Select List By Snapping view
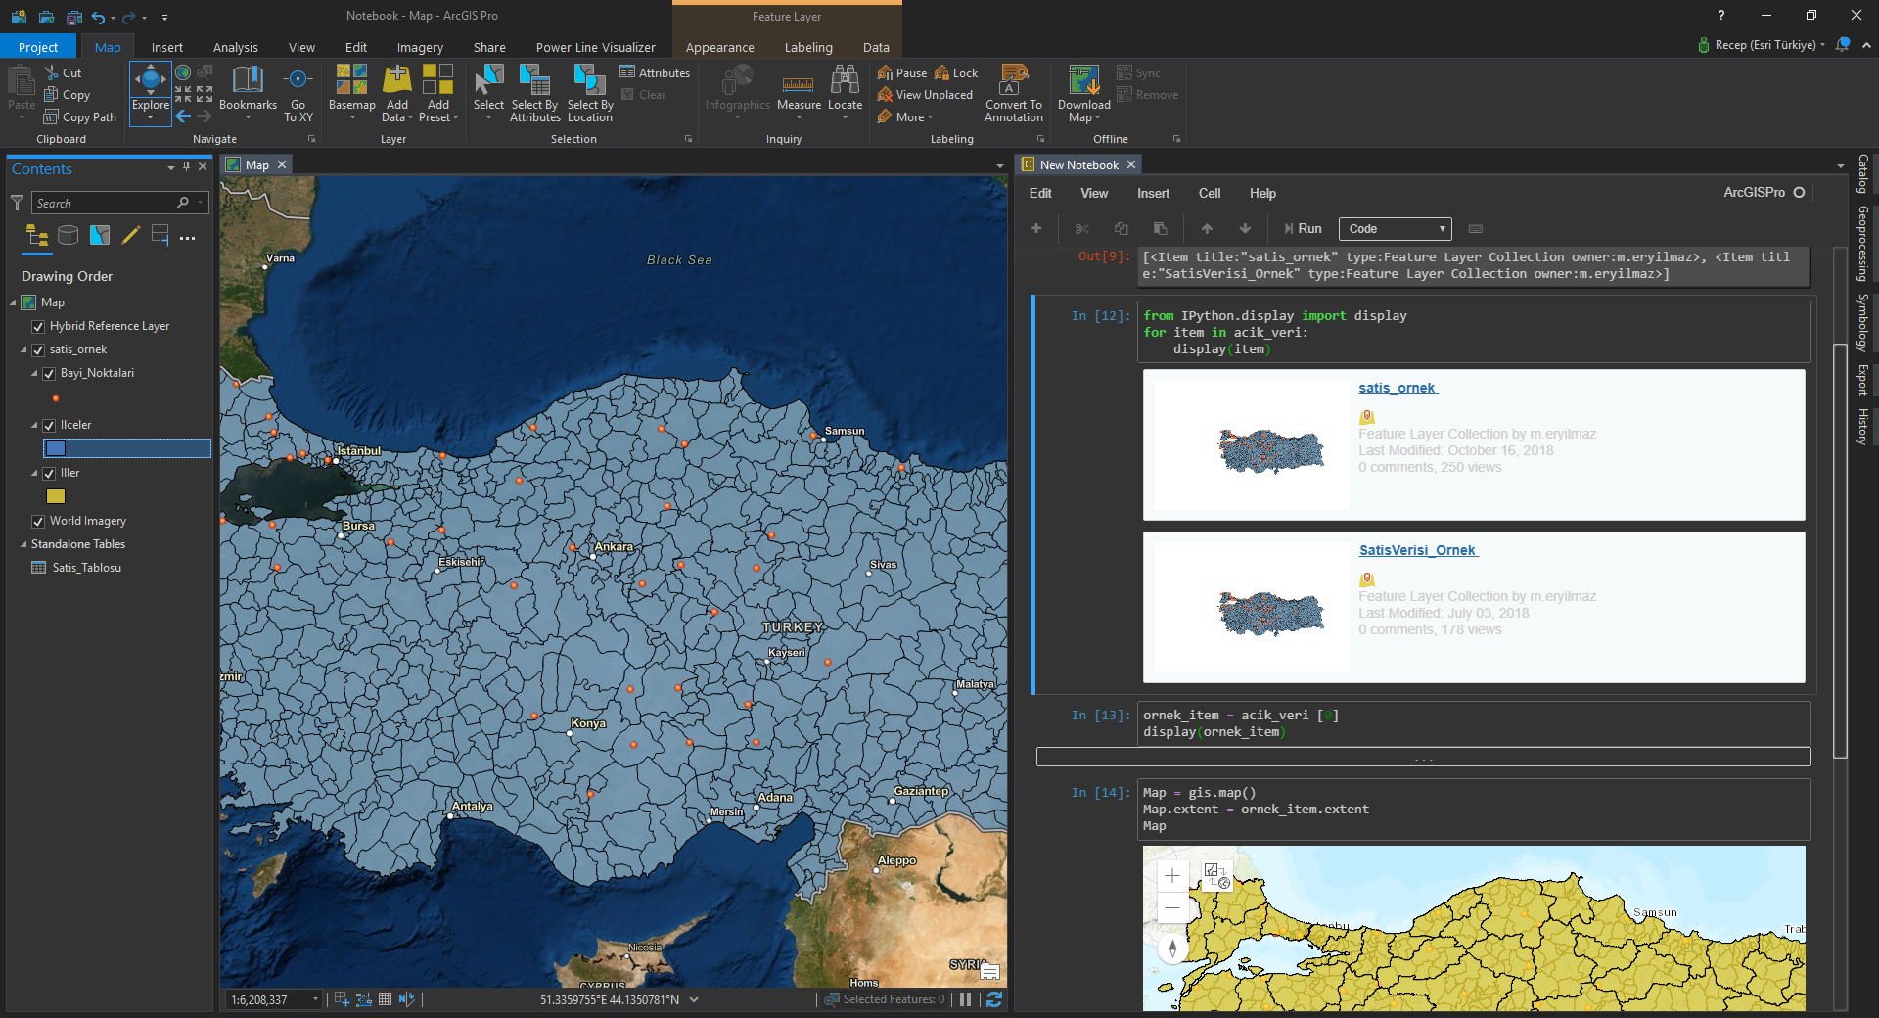The image size is (1879, 1018). (160, 235)
